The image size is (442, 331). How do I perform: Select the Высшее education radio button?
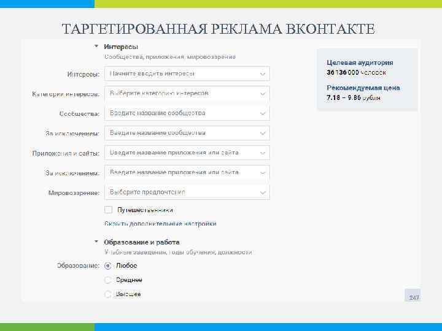tap(107, 294)
